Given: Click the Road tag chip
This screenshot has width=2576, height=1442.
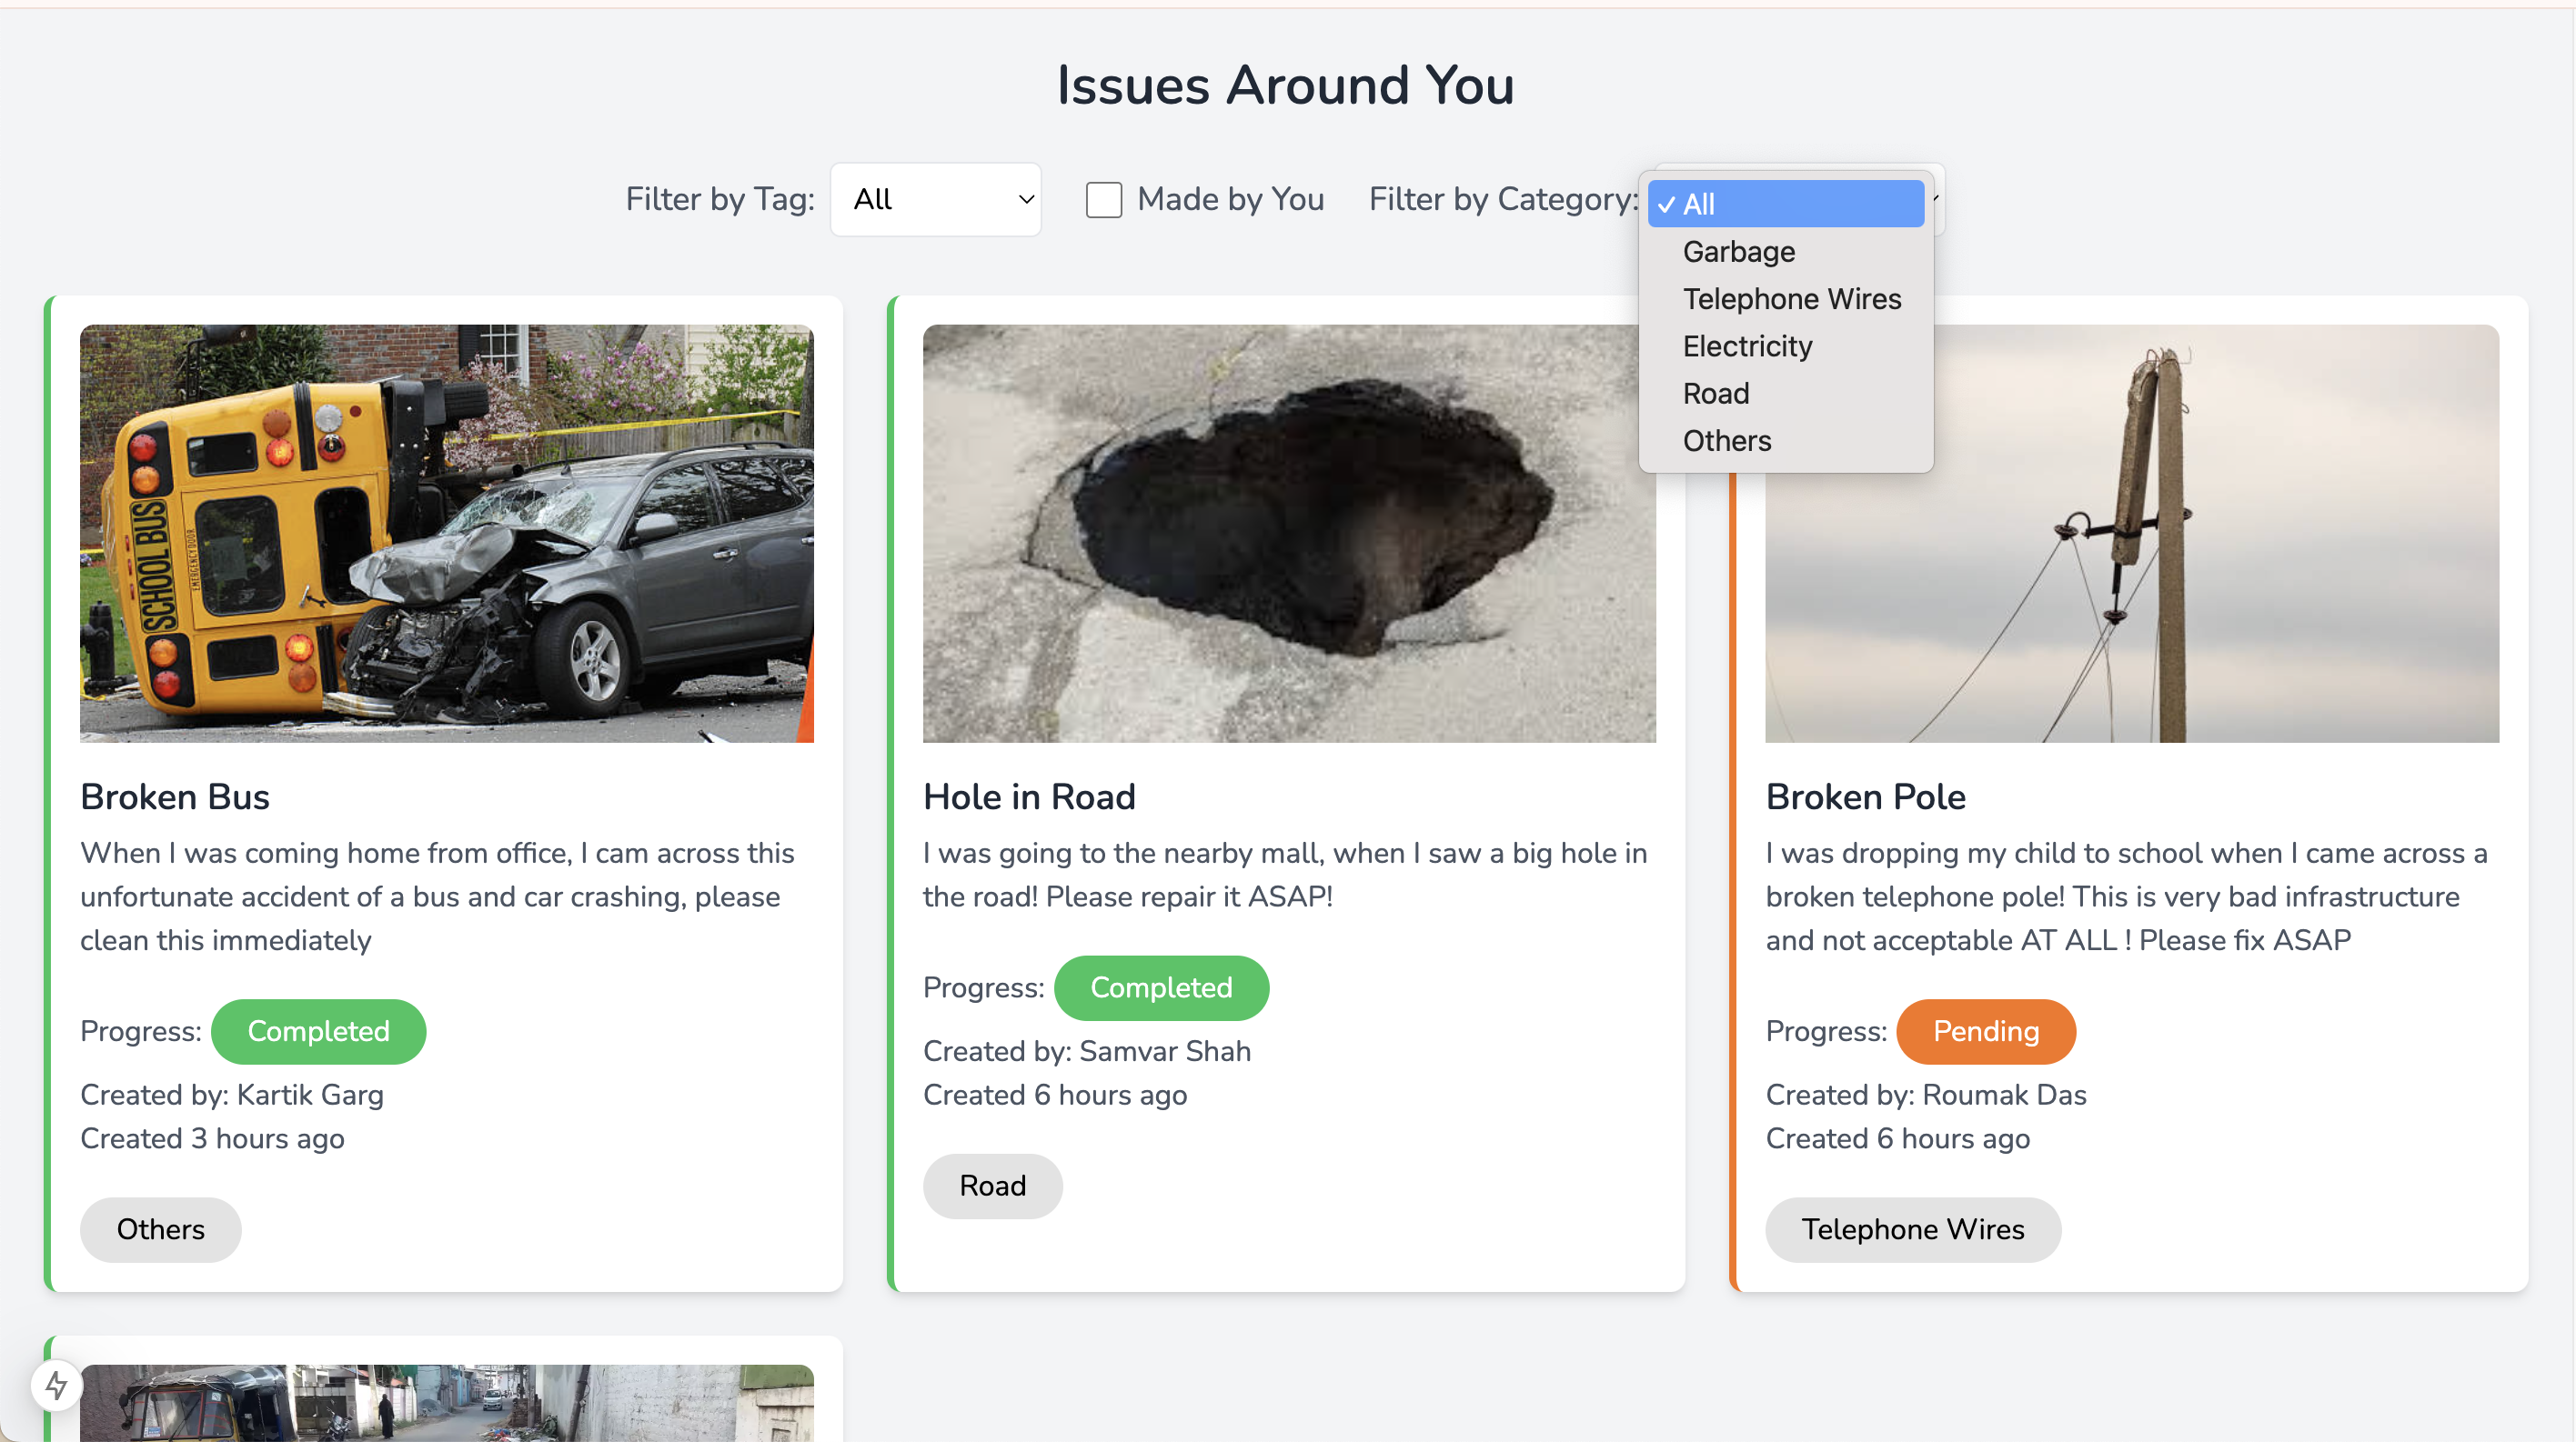Looking at the screenshot, I should 992,1187.
